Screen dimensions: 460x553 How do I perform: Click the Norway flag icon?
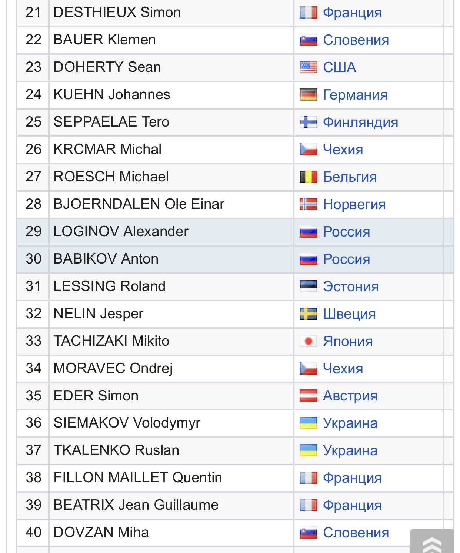(x=308, y=204)
